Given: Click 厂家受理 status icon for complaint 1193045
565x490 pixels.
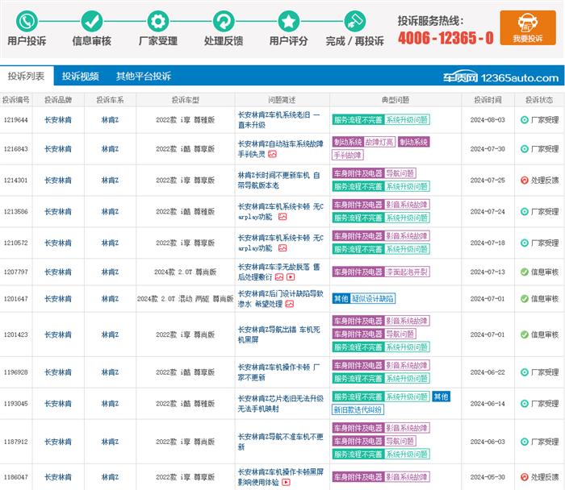Looking at the screenshot, I should (525, 404).
